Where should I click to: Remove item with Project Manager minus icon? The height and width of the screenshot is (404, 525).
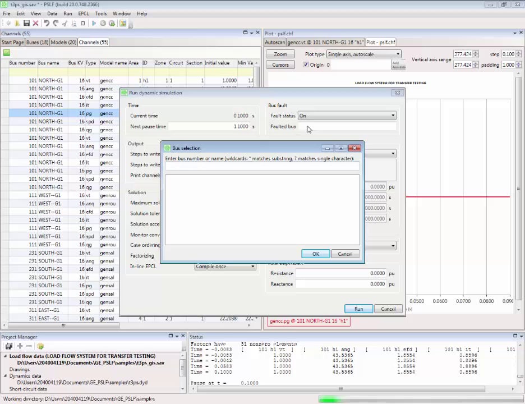point(29,346)
